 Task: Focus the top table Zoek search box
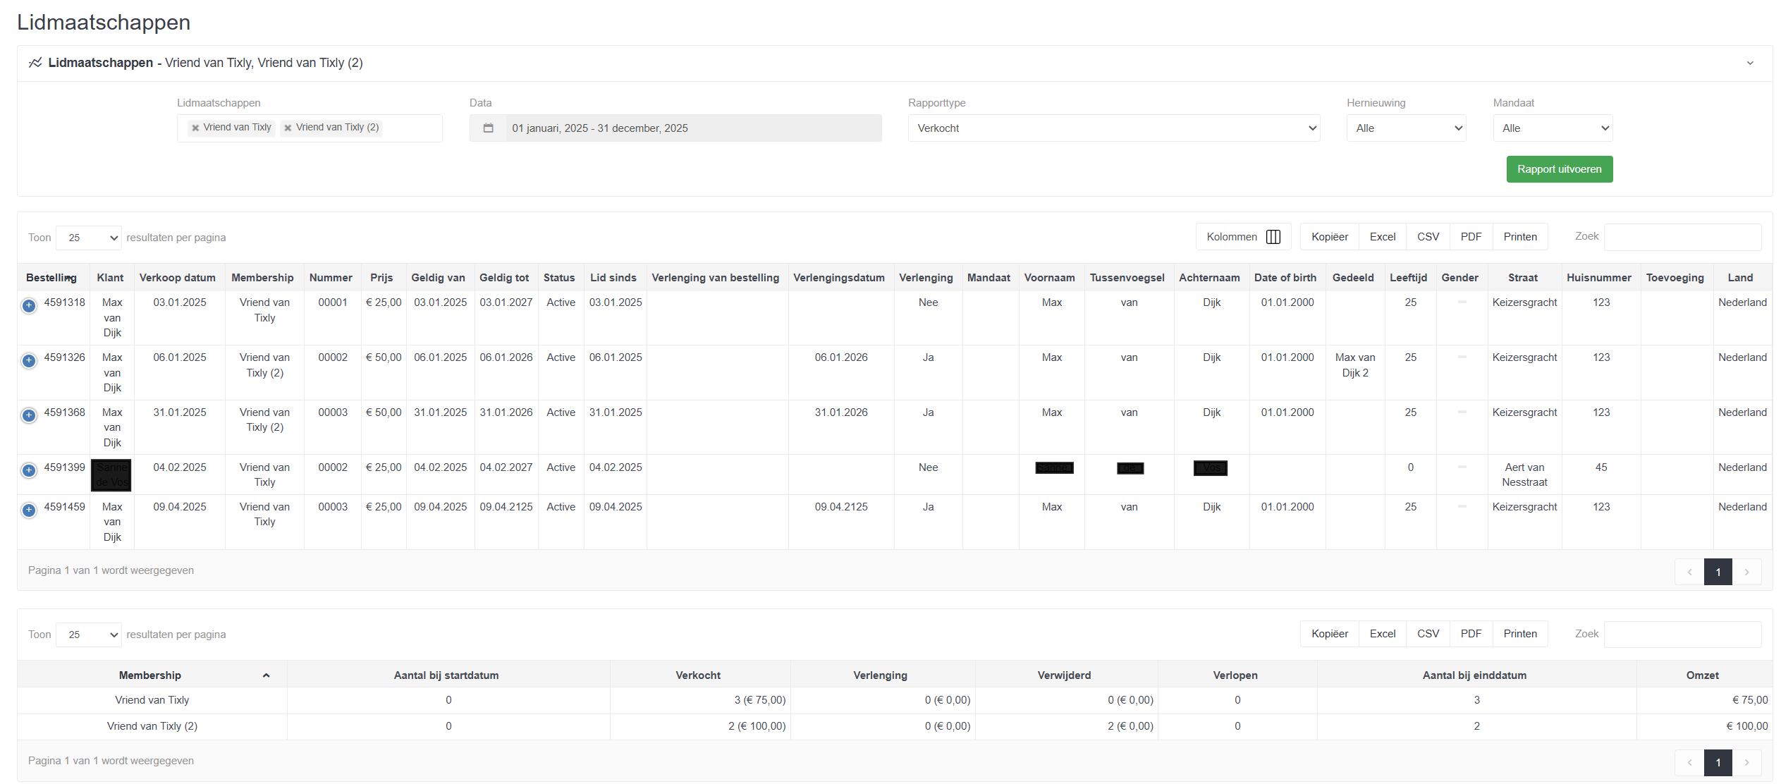pyautogui.click(x=1682, y=237)
